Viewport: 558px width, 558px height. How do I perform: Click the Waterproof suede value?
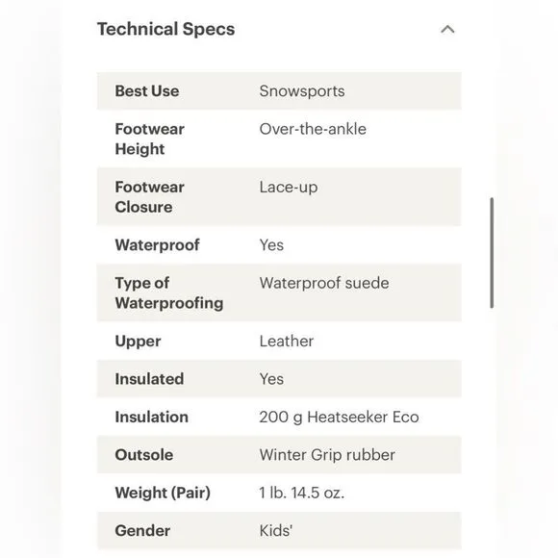point(324,283)
